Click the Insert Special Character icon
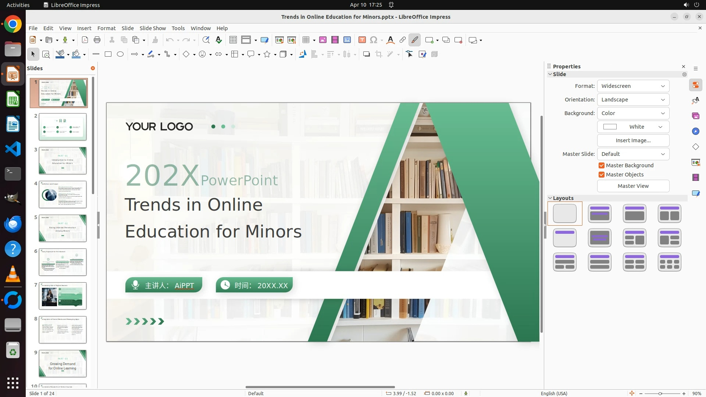The image size is (706, 397). 374,40
